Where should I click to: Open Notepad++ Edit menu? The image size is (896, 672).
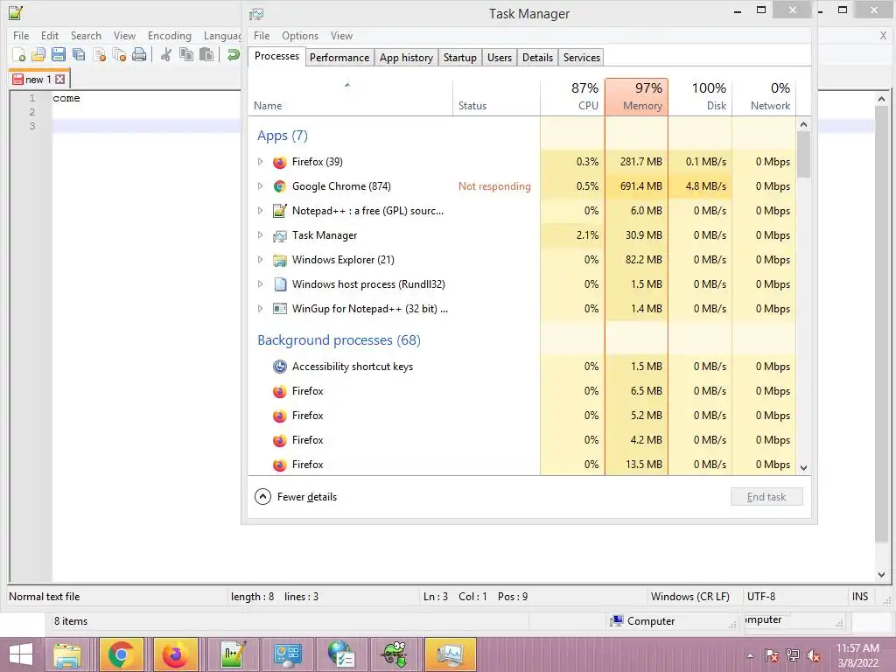coord(50,36)
